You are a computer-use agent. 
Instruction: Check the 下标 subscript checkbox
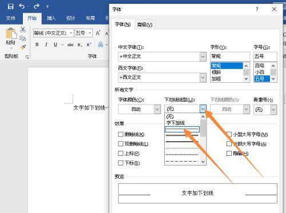121,163
